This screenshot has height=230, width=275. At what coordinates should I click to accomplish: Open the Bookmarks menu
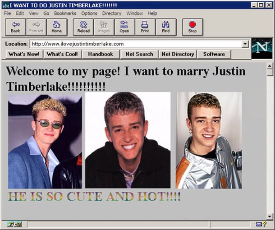pos(65,14)
